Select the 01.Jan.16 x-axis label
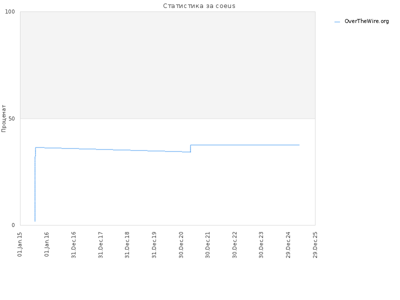Screen dimensions: 400x300 tap(46, 244)
